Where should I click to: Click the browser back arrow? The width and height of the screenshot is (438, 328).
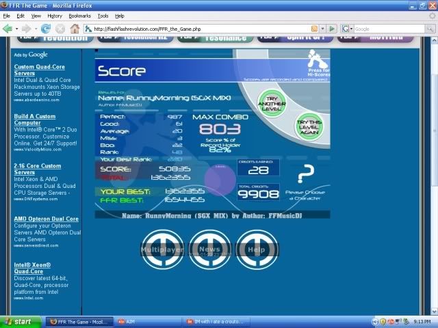click(8, 29)
